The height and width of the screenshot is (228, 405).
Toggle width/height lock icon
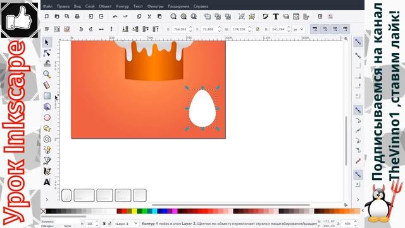tap(258, 29)
